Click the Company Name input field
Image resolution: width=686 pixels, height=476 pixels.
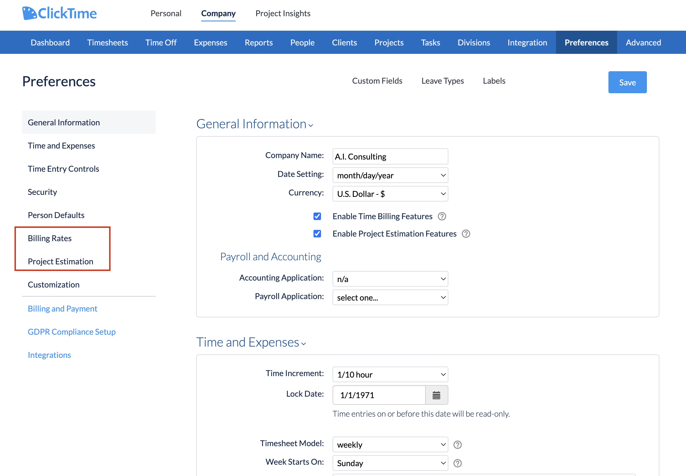click(x=390, y=156)
